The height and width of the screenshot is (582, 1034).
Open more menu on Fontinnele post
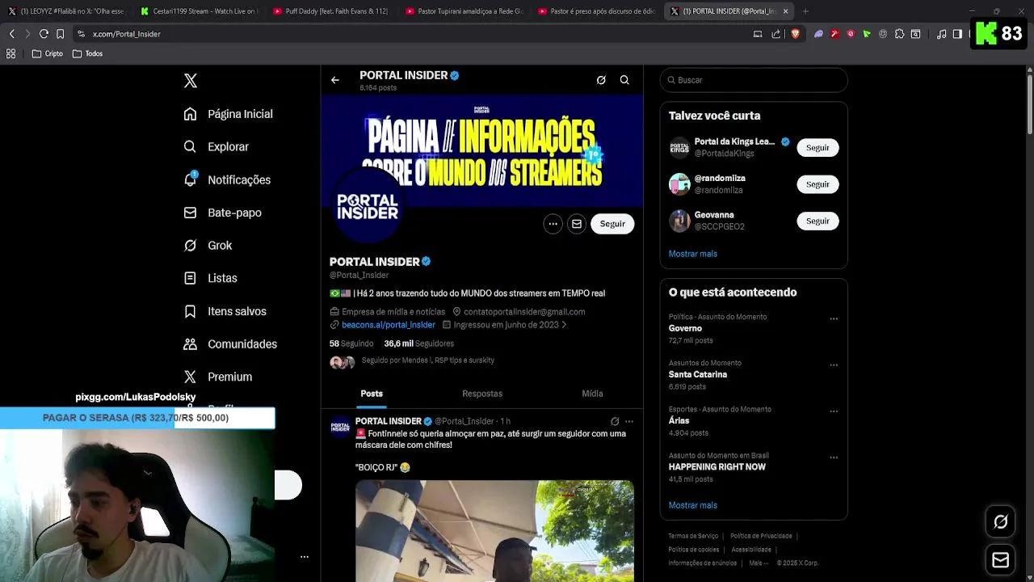click(x=629, y=421)
